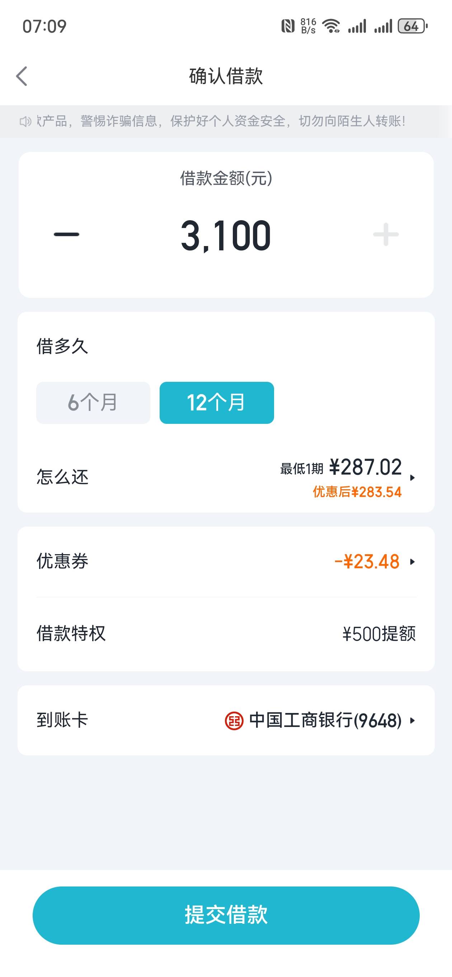
Task: Open bank card selector arrow
Action: [x=413, y=721]
